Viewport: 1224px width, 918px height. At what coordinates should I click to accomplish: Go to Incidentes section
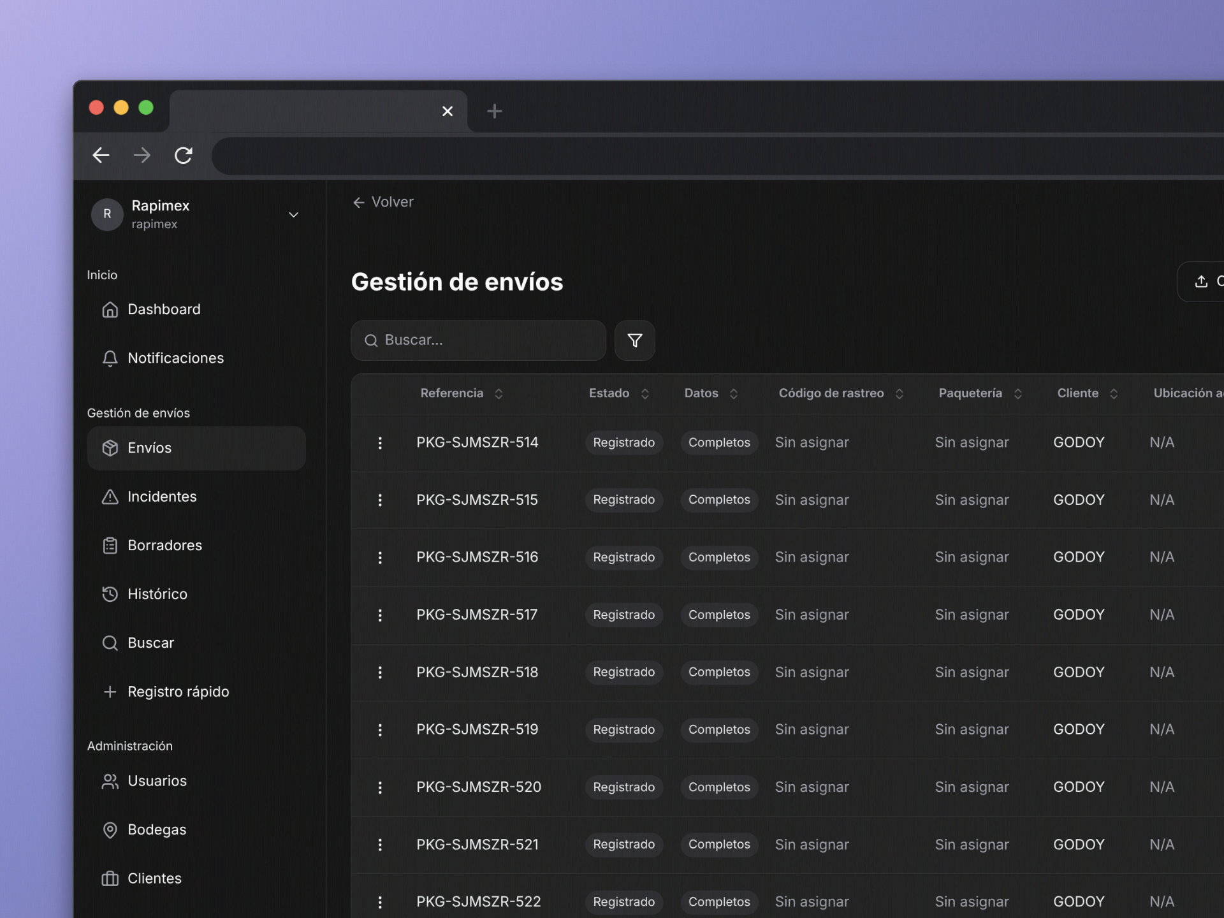tap(196, 497)
